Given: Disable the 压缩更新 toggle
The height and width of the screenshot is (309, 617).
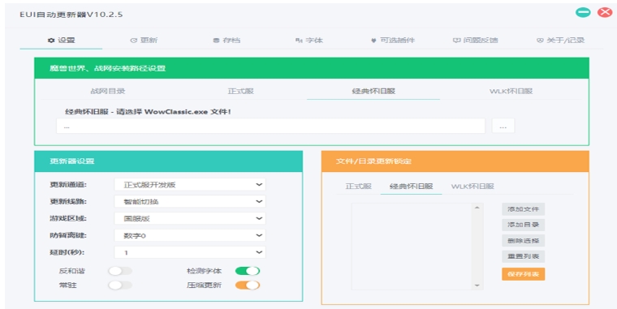Looking at the screenshot, I should pyautogui.click(x=248, y=285).
